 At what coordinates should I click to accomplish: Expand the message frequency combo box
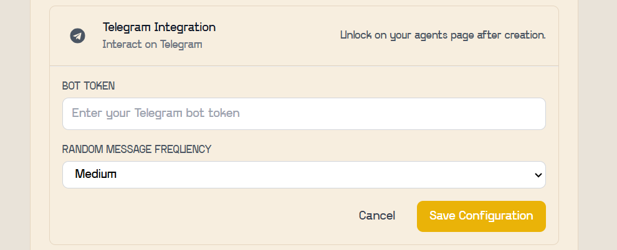click(304, 175)
